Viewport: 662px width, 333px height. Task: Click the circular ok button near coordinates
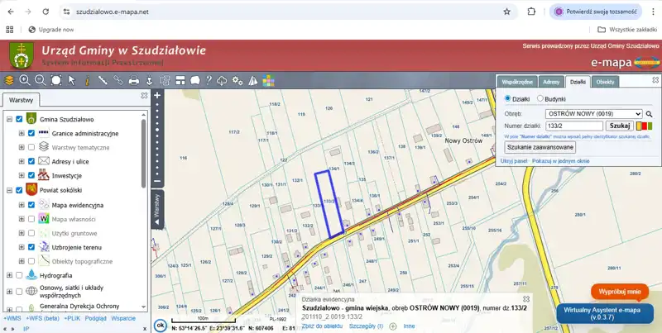coord(160,326)
